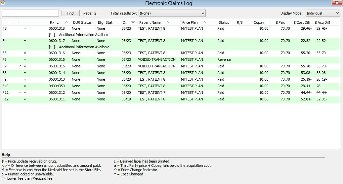
Task: Click the price change caret on row F11
Action: pyautogui.click(x=20, y=93)
